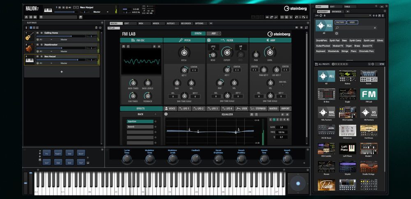
Task: Click the undo arrow icon in the top toolbar
Action: click(x=297, y=17)
